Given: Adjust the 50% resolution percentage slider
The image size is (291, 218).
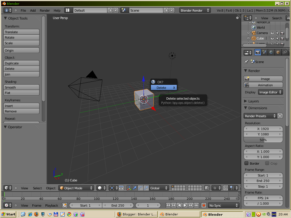Looking at the screenshot, I should click(x=263, y=140).
